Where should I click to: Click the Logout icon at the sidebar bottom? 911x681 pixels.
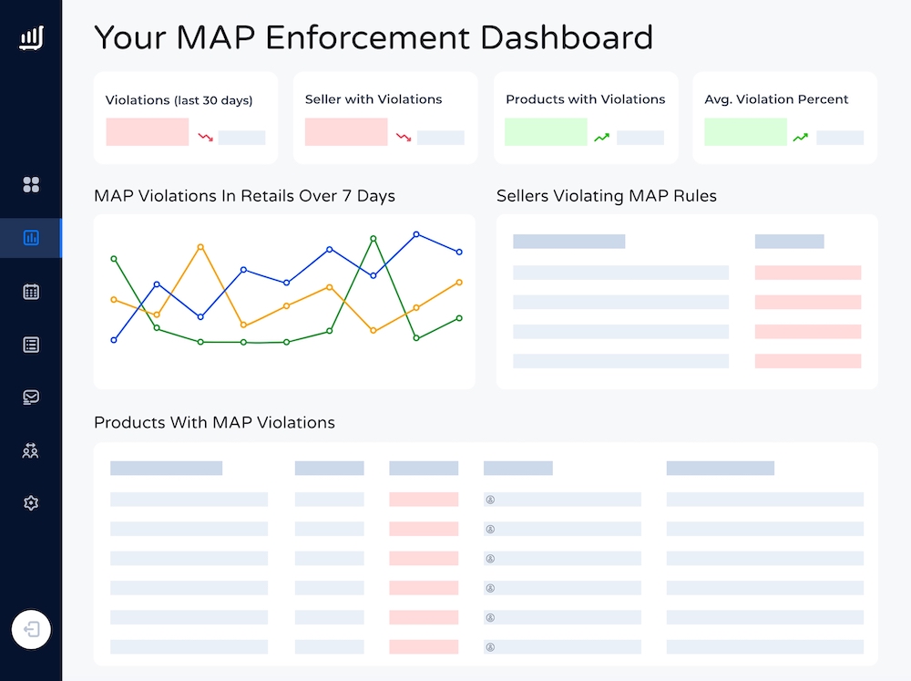click(x=30, y=629)
